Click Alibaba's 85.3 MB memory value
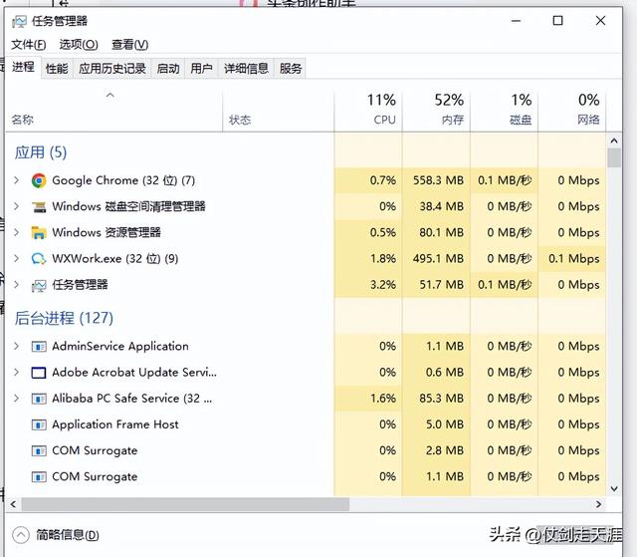The height and width of the screenshot is (557, 637). (x=441, y=398)
